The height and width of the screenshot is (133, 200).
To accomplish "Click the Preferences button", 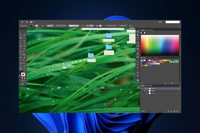I will pos(123,26).
